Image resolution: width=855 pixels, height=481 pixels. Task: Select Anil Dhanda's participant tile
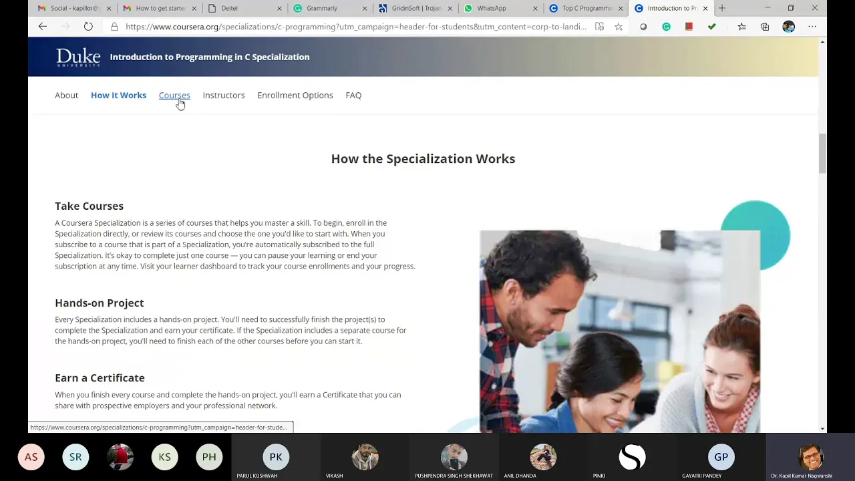[542, 457]
